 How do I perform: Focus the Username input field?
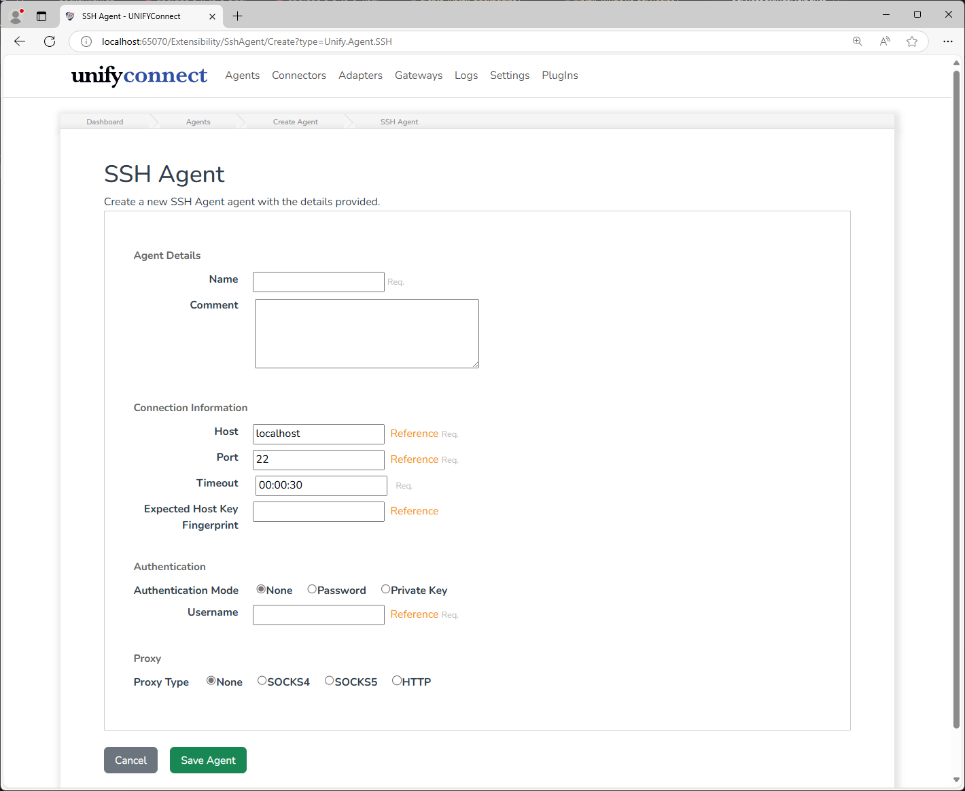pos(319,615)
